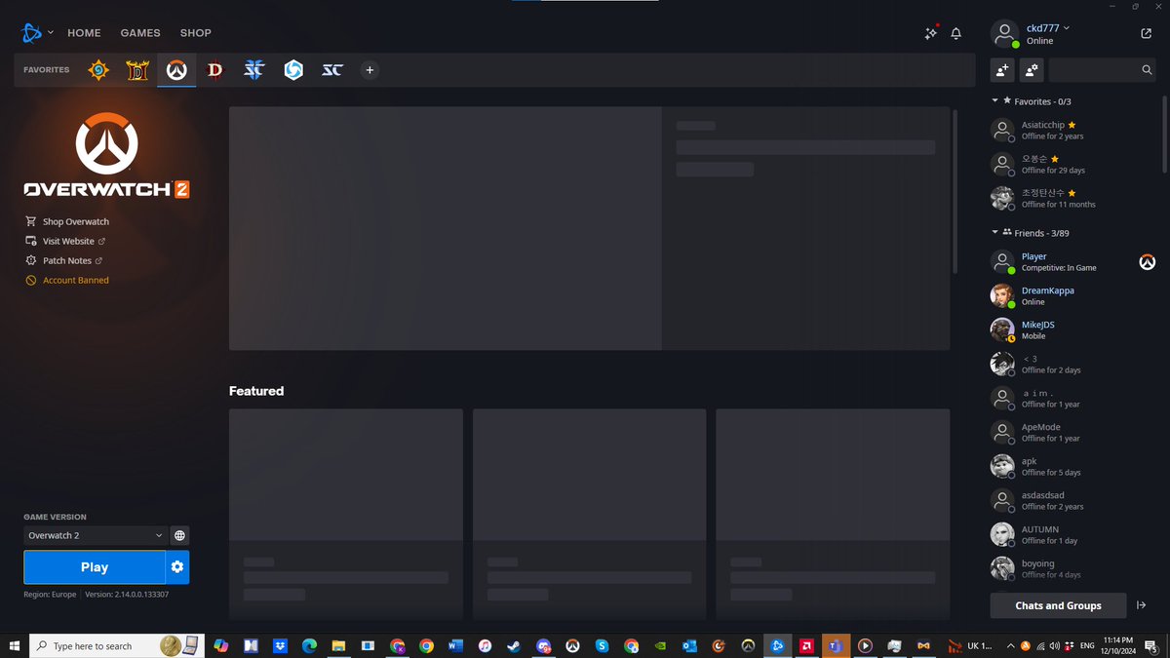Go to the HOME tab
1170x658 pixels.
pyautogui.click(x=84, y=33)
